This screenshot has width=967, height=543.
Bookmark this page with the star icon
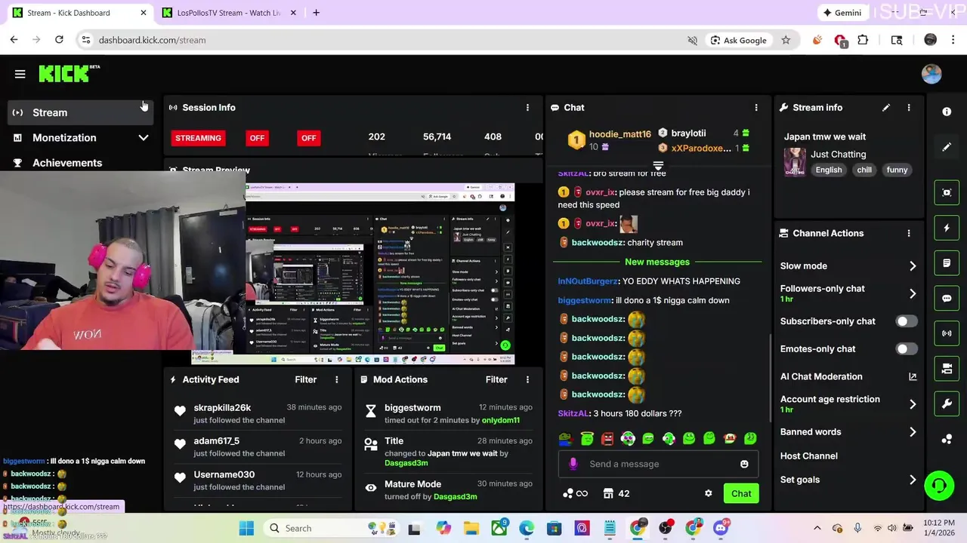click(786, 40)
